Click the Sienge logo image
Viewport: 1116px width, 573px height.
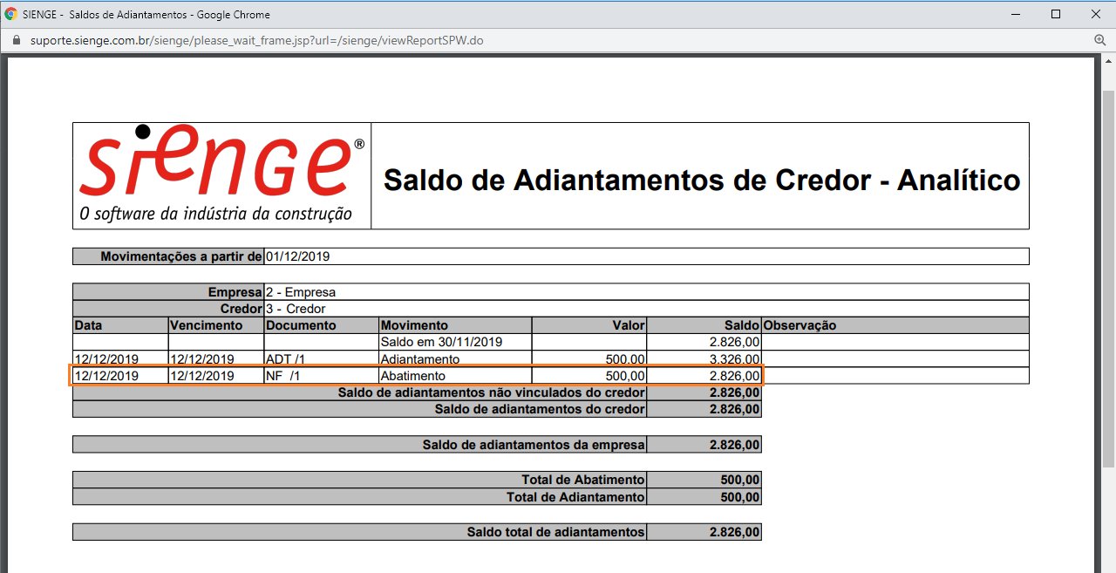pyautogui.click(x=222, y=175)
